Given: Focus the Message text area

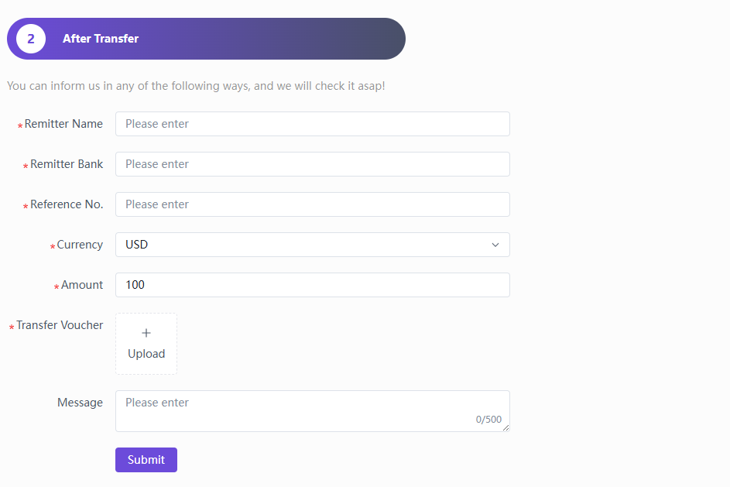Looking at the screenshot, I should pos(313,411).
